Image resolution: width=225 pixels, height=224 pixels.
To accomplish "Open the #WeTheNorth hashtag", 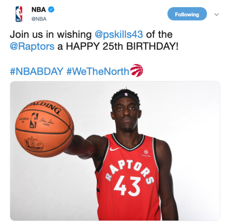I will [x=98, y=71].
